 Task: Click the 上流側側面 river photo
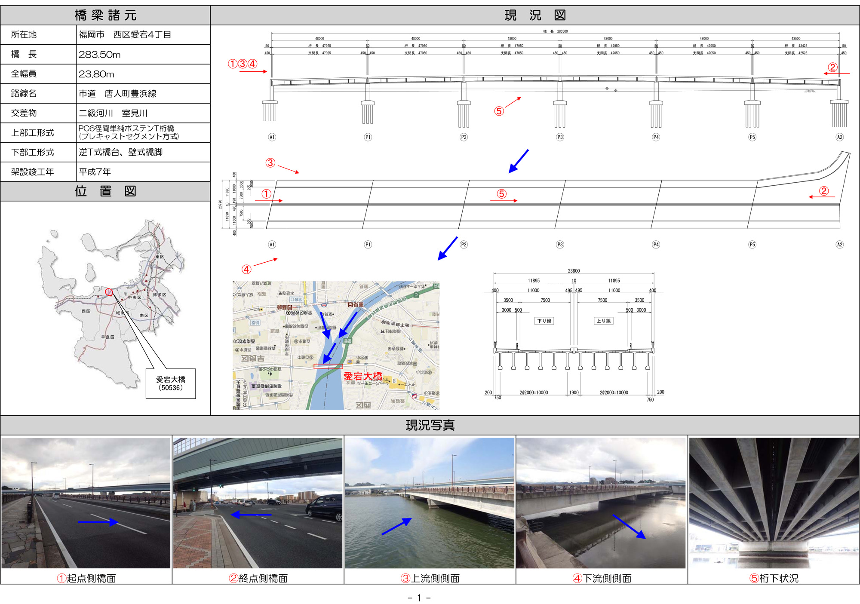click(x=429, y=502)
